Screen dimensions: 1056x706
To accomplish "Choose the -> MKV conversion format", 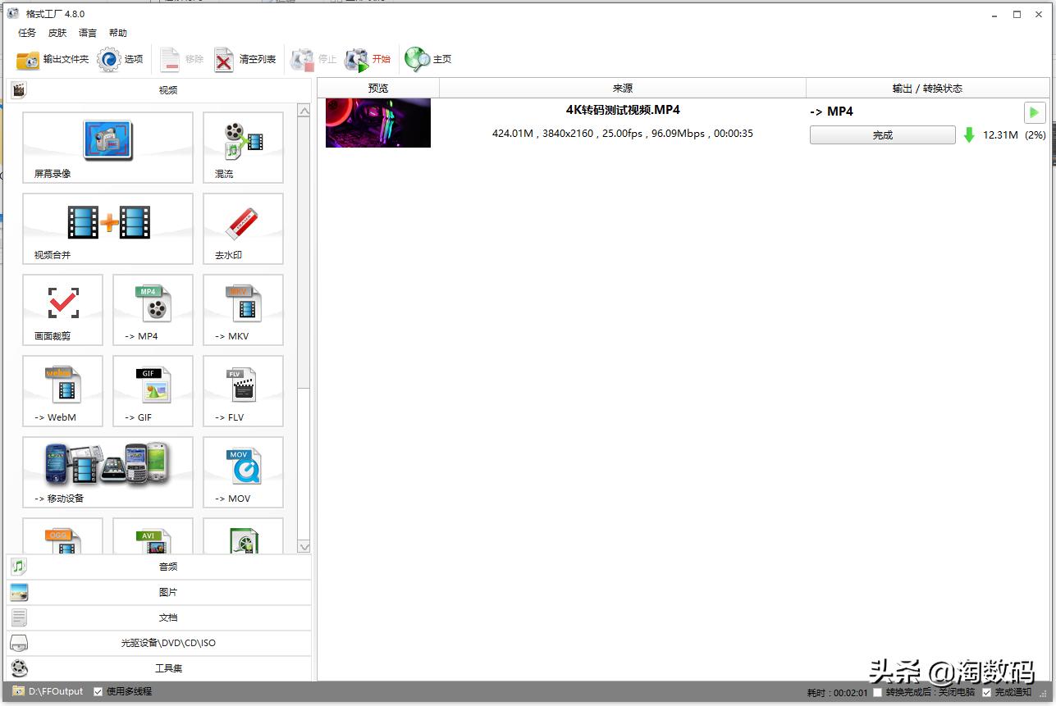I will pyautogui.click(x=243, y=309).
